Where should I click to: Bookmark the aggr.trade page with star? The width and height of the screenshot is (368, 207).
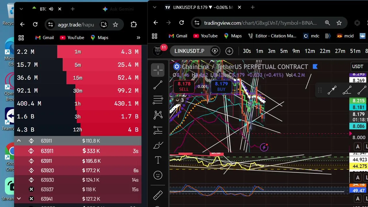115,24
